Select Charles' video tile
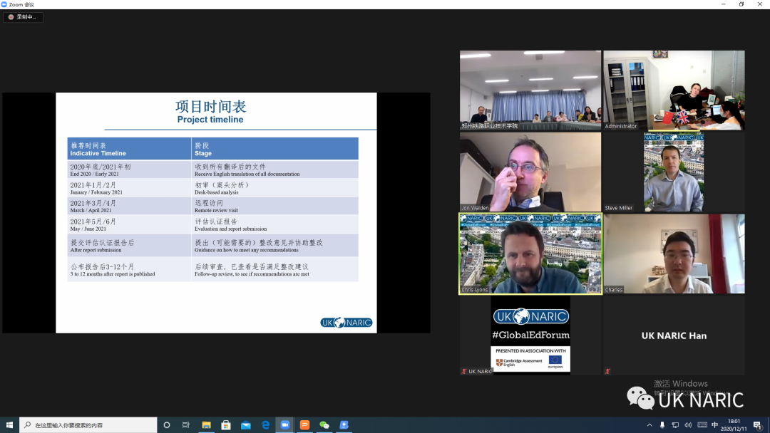Screen dimensions: 770x433 674,254
